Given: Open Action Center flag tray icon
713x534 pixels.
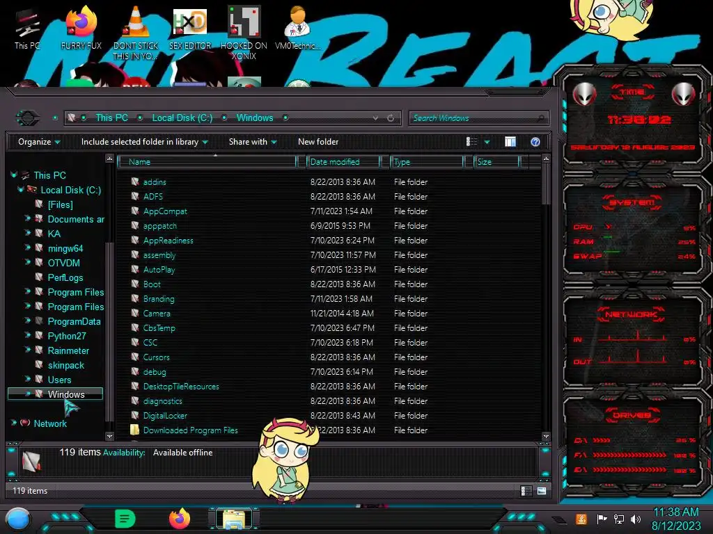Looking at the screenshot, I should (602, 519).
